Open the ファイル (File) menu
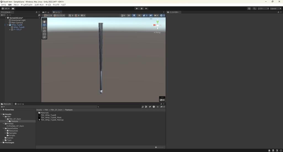 point(3,5)
